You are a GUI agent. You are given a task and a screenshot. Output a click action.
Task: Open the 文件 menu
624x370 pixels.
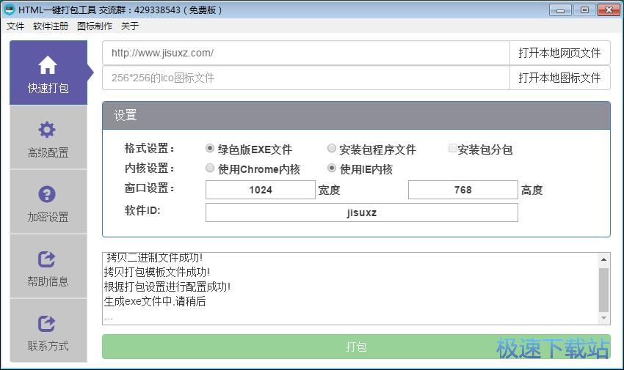click(15, 26)
